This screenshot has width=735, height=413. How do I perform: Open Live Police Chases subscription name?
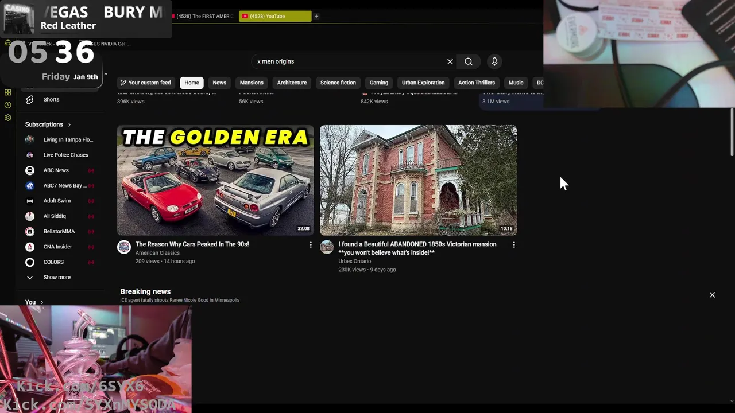(x=66, y=155)
